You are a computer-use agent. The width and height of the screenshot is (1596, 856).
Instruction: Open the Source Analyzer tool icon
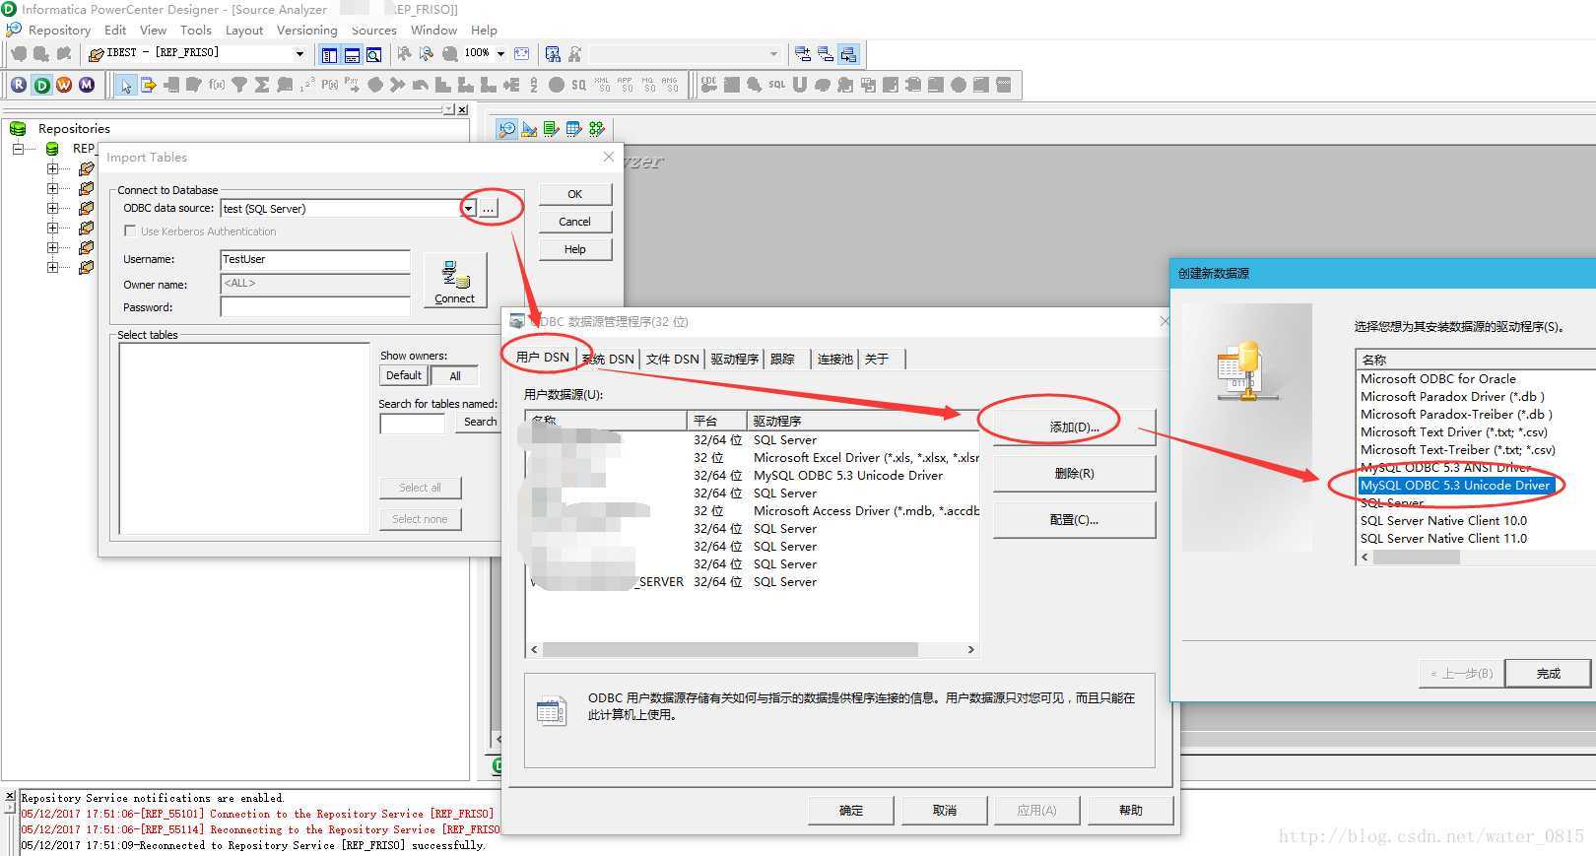click(x=506, y=129)
